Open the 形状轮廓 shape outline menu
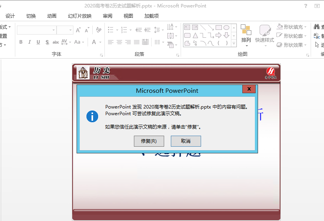This screenshot has width=324, height=221. tap(291, 36)
